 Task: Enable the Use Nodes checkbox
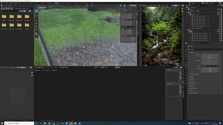coord(62,67)
